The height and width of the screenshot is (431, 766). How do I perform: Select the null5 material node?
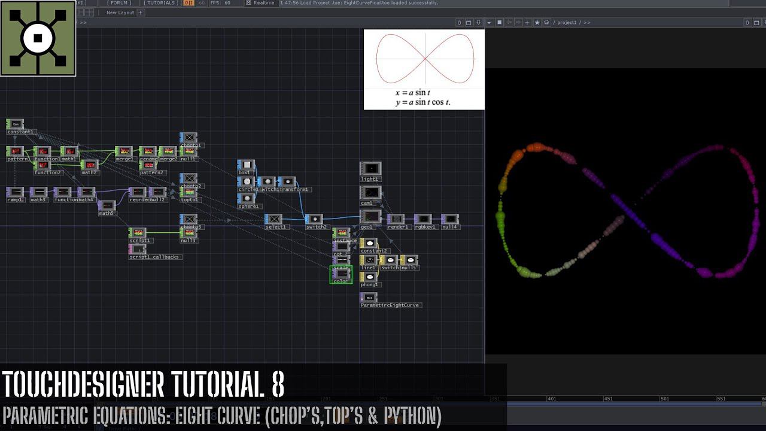(x=409, y=260)
